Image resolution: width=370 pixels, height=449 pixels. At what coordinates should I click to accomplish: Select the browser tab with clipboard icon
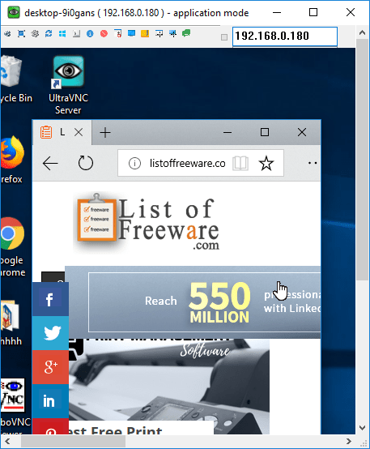coord(62,132)
